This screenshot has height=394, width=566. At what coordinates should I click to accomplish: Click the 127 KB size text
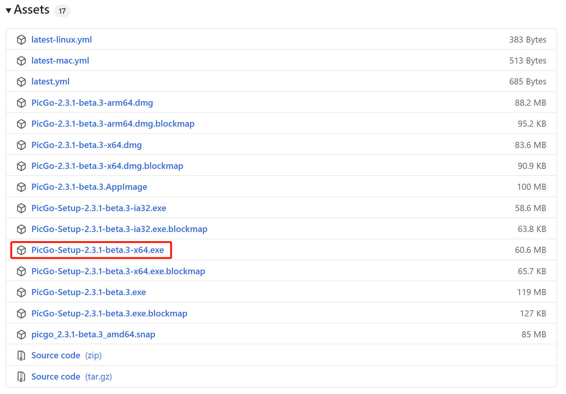click(533, 313)
